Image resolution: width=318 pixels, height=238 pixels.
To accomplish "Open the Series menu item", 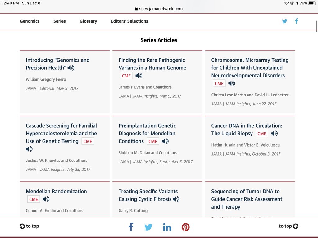I will coord(59,21).
